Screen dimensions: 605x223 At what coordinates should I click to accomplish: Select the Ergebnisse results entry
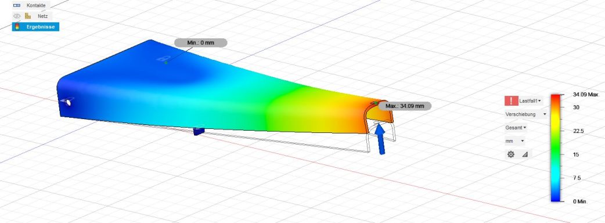click(35, 27)
